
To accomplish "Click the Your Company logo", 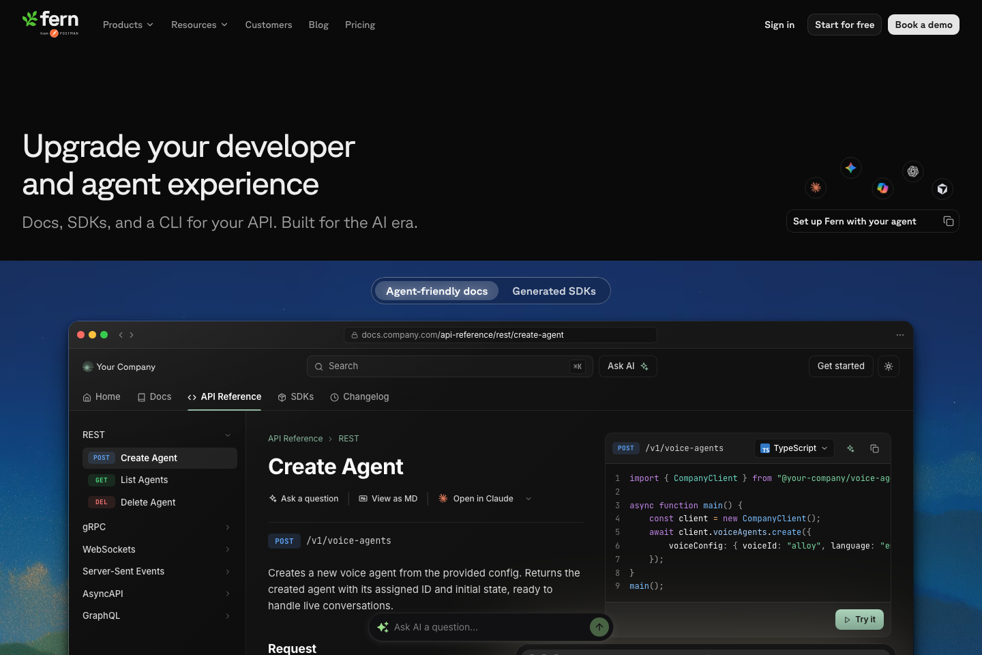I will point(119,367).
